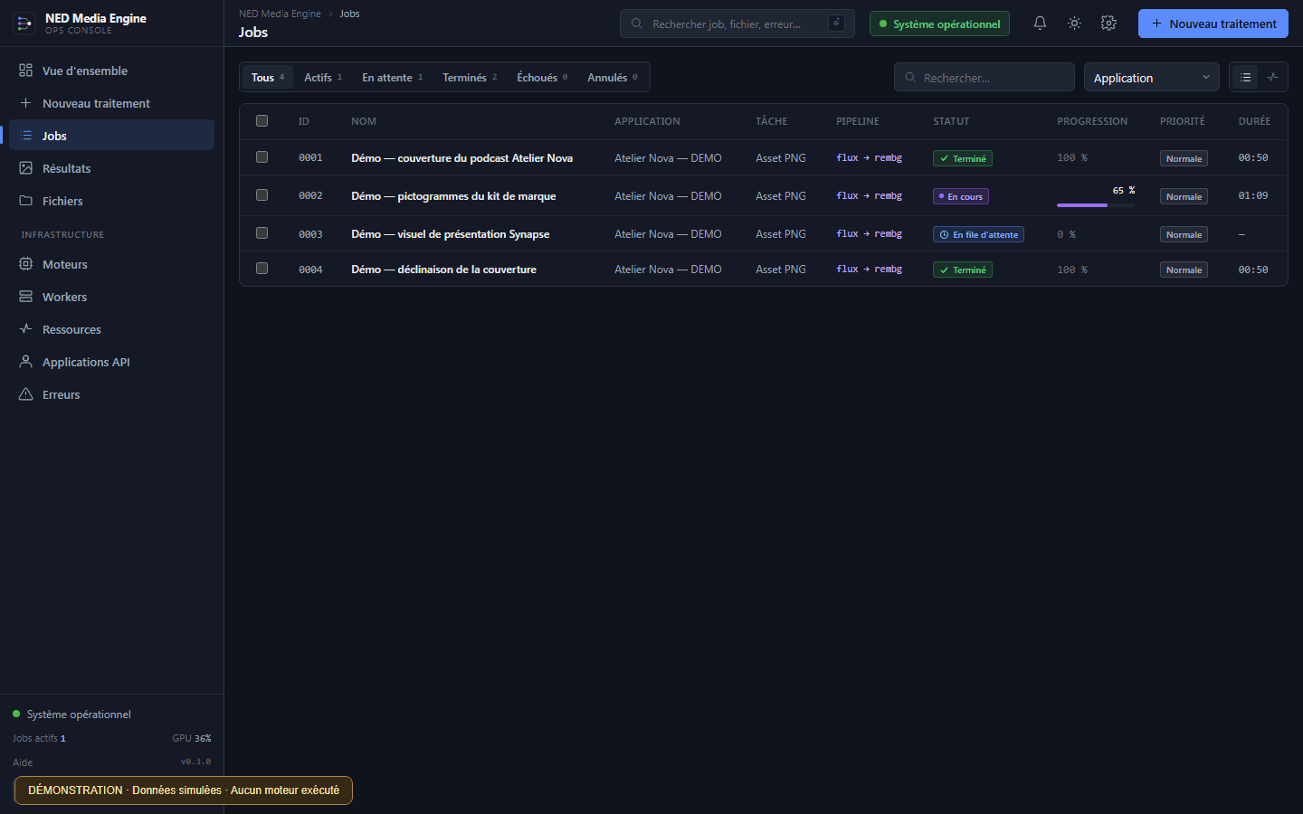The image size is (1303, 814).
Task: Select all jobs with header checkbox
Action: (262, 121)
